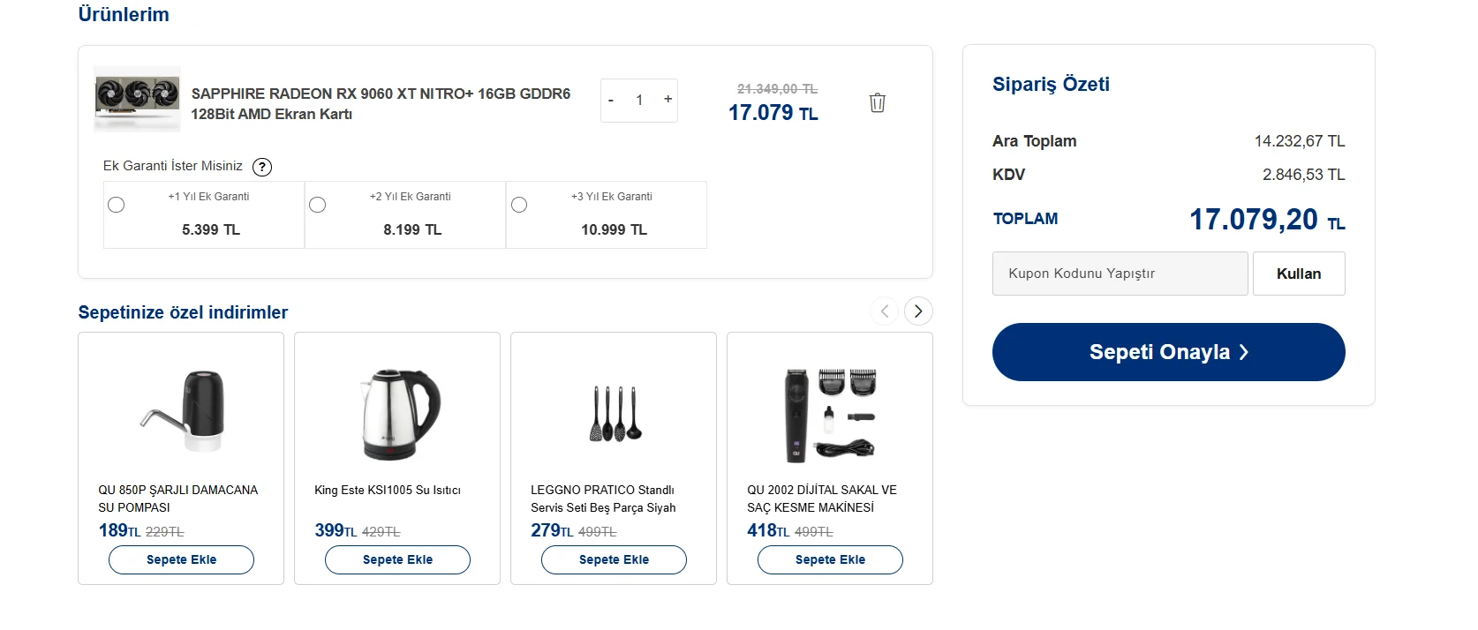Screen dimensions: 1478x630
Task: Select +3 Yıl Ek Garanti option
Action: [519, 205]
